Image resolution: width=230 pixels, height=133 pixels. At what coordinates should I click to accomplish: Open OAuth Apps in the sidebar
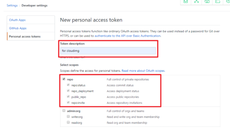(x=17, y=20)
